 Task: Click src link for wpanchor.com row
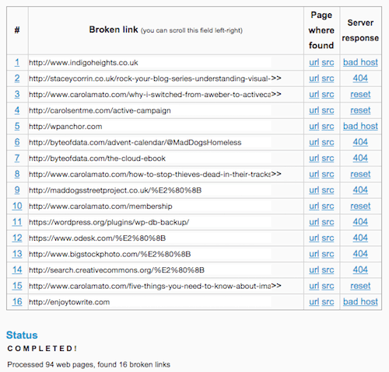point(328,126)
